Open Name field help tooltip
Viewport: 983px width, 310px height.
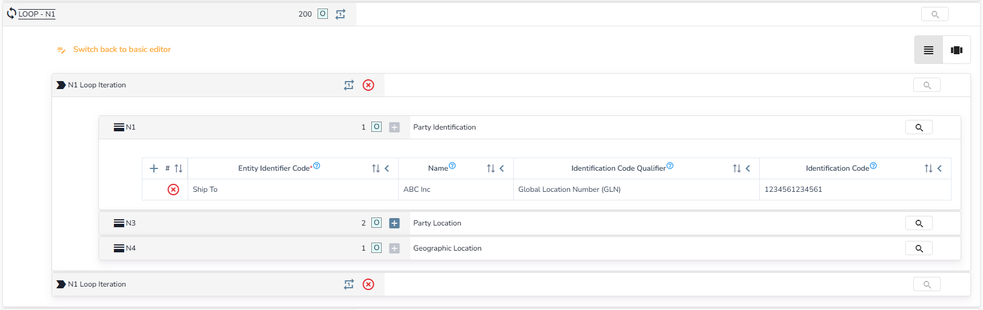pyautogui.click(x=452, y=166)
